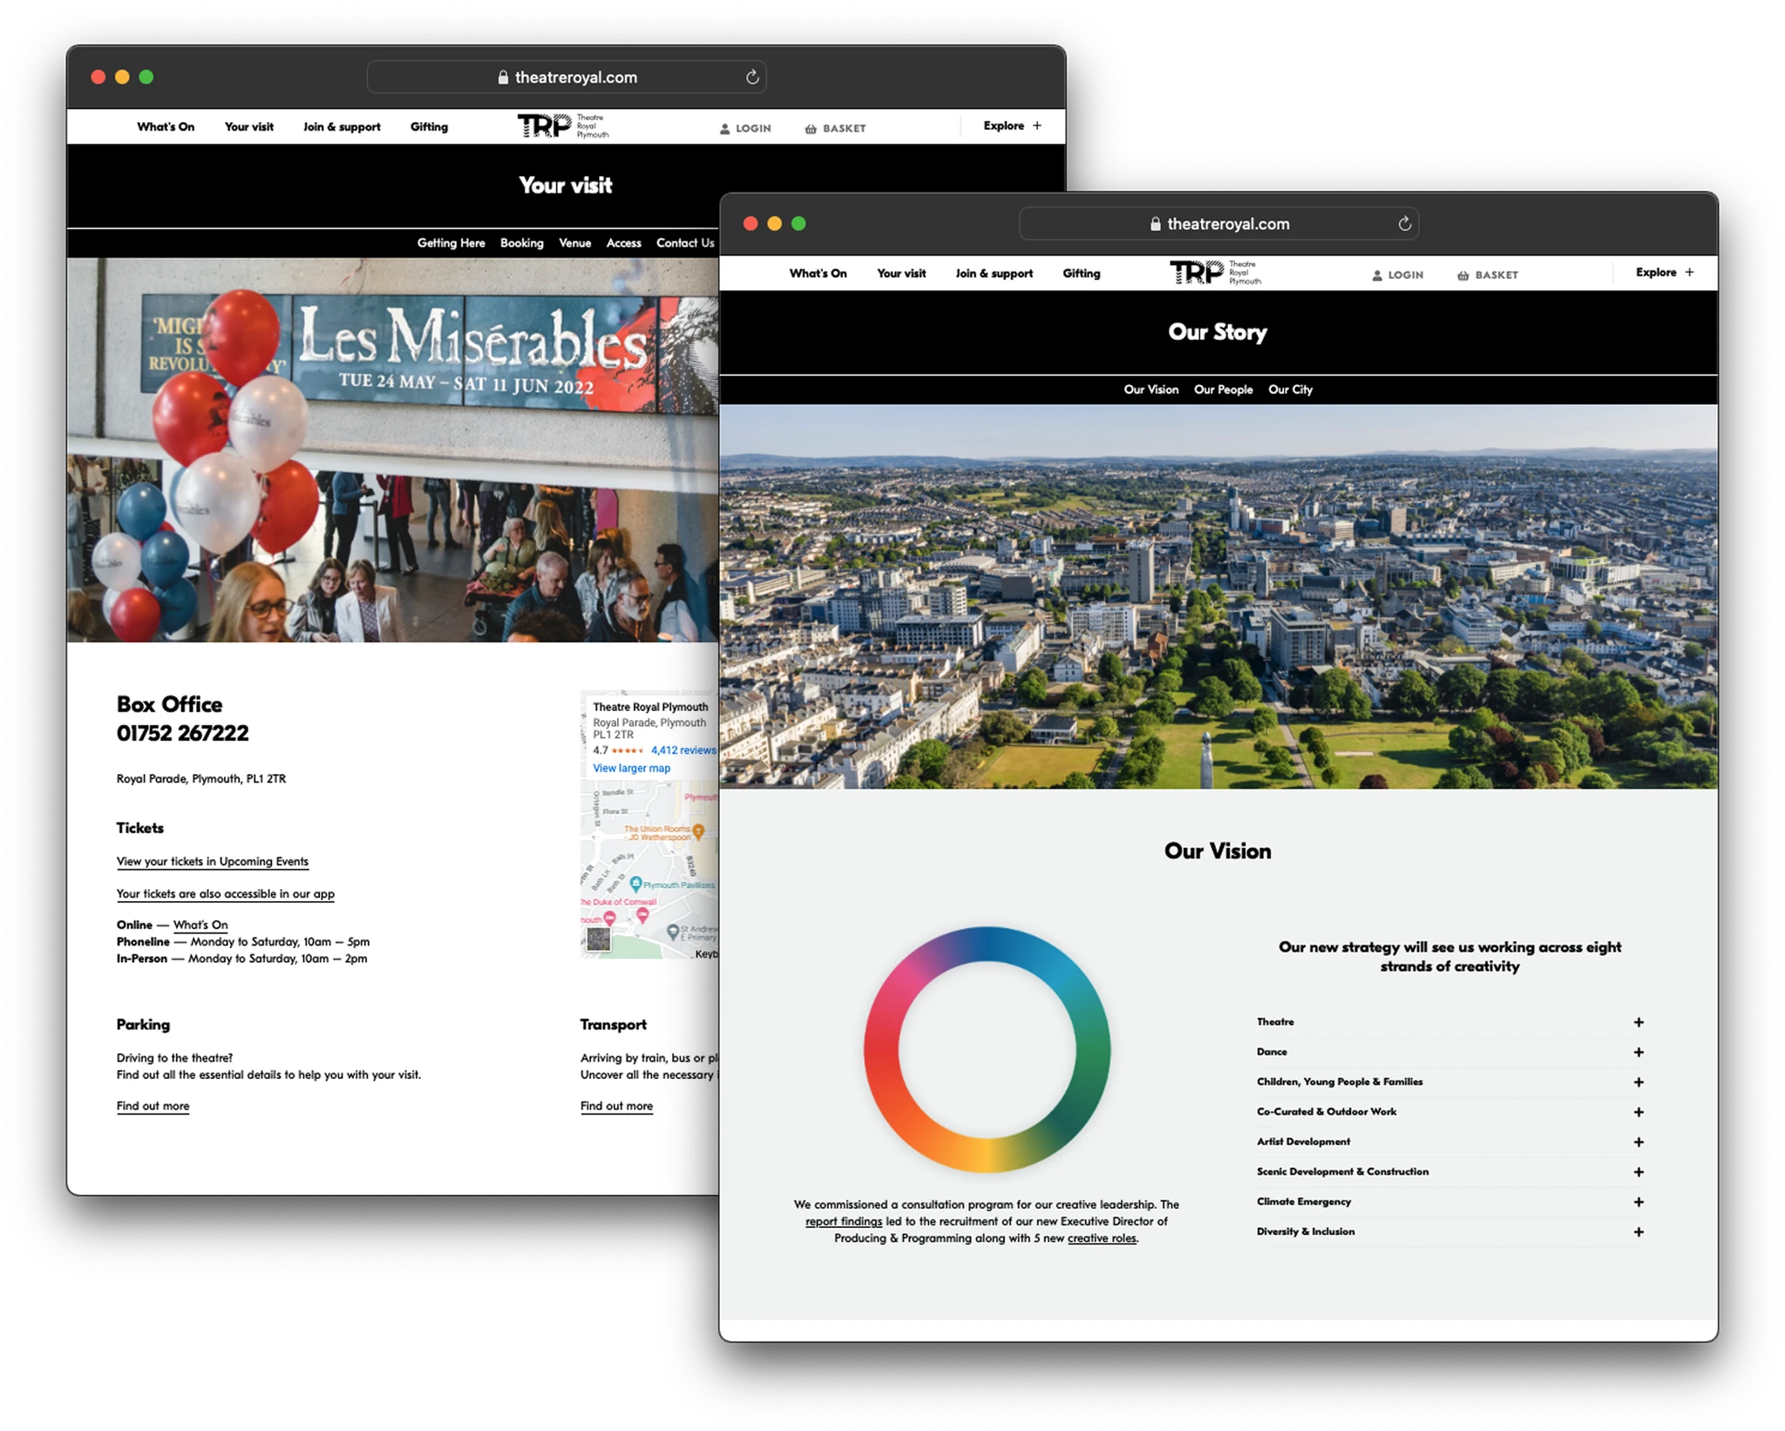The image size is (1785, 1431).
Task: Click View larger map link
Action: coord(631,768)
